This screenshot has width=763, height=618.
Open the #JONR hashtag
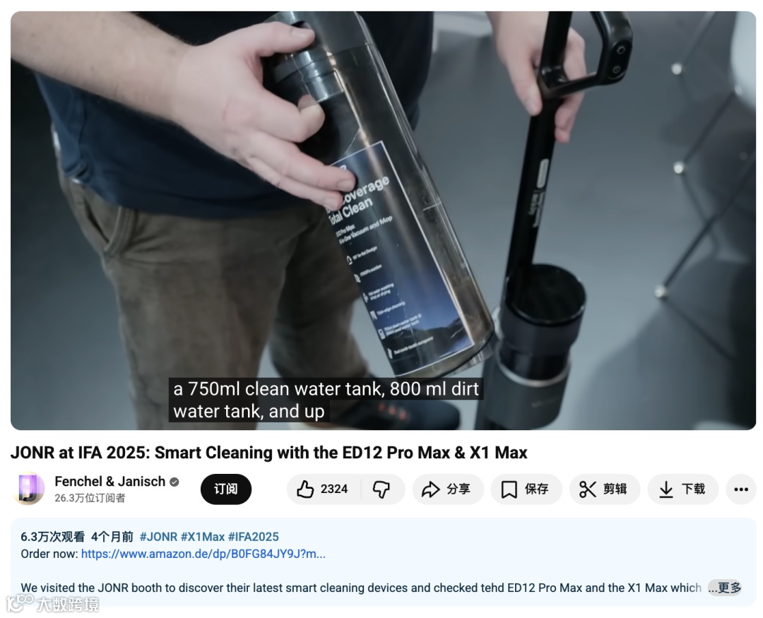point(159,537)
